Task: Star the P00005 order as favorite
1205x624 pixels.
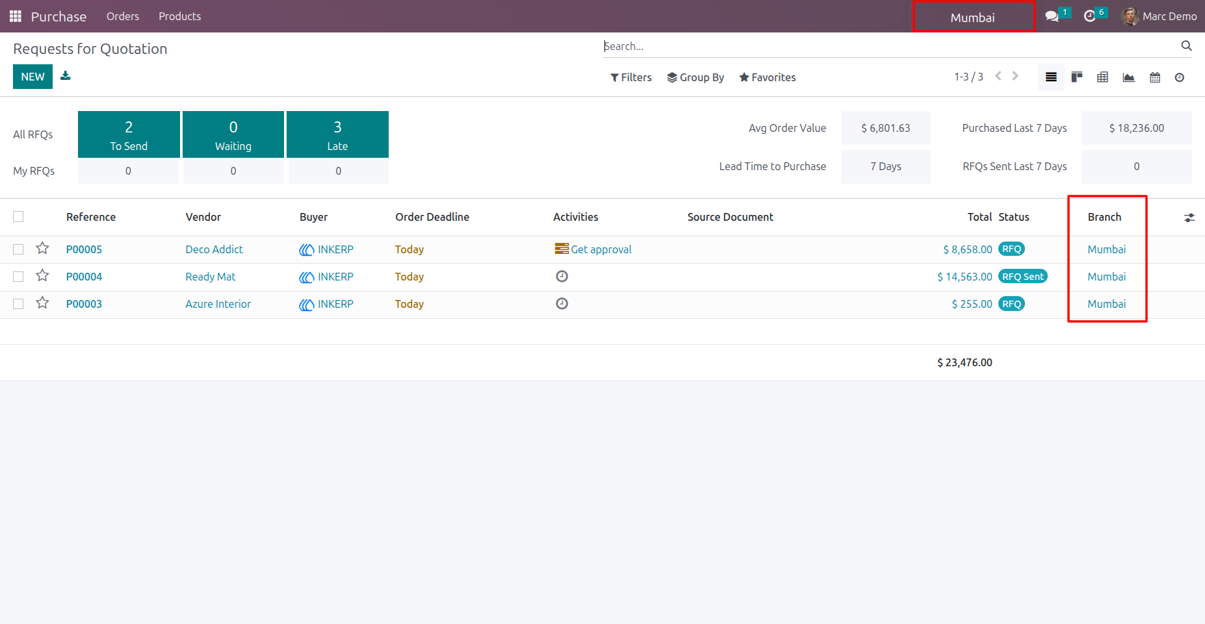Action: point(42,248)
